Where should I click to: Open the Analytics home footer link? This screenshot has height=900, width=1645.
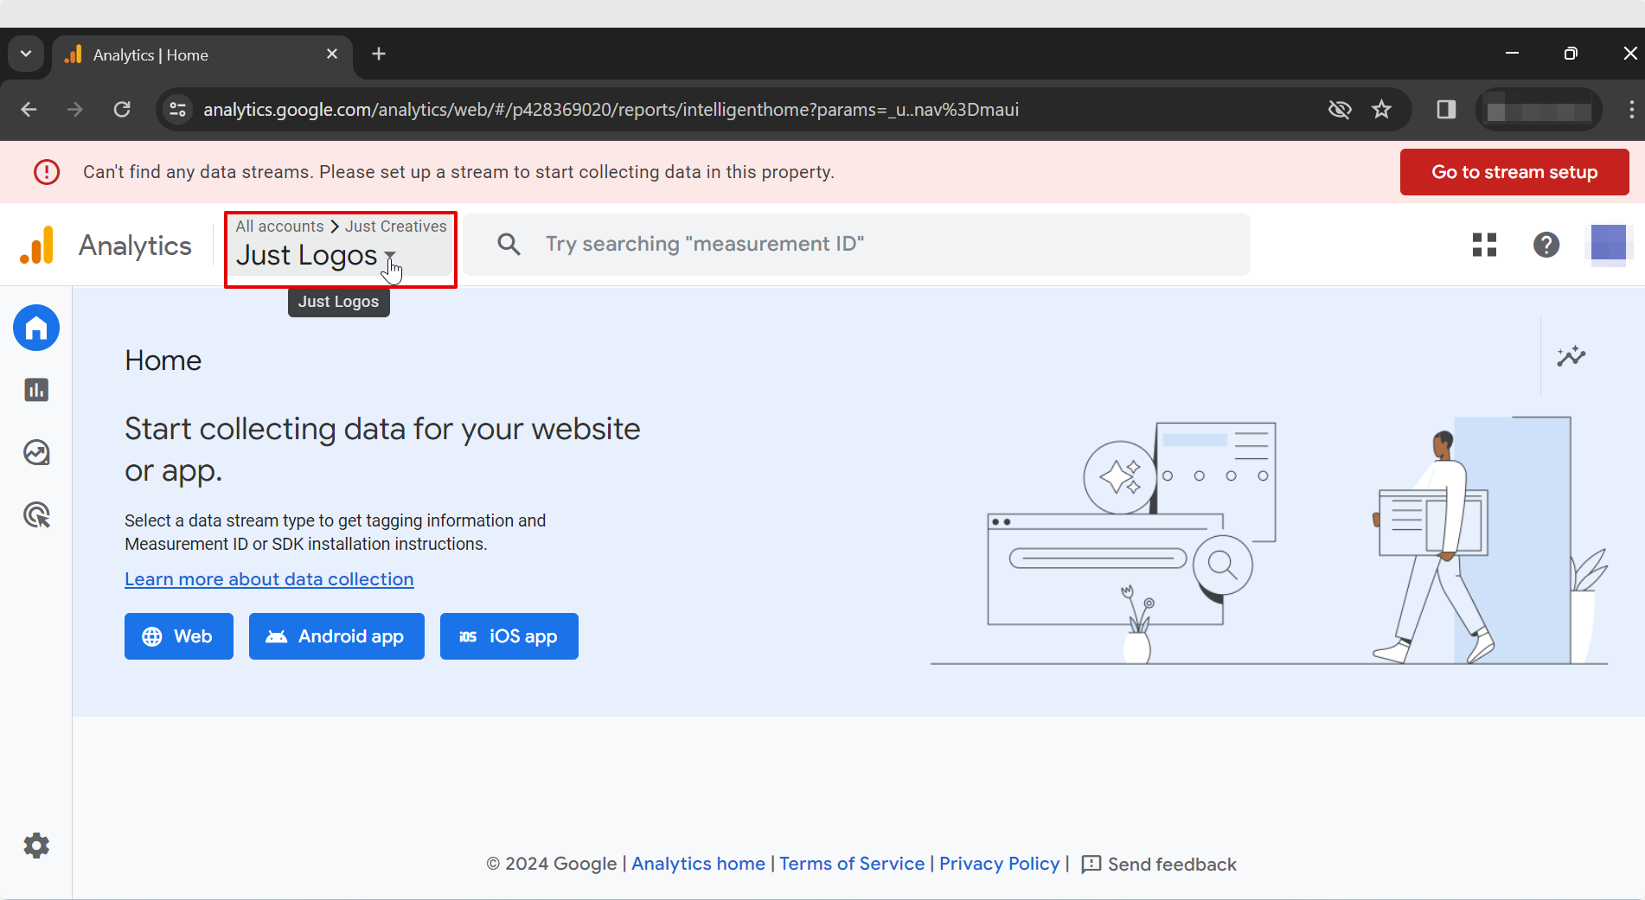click(699, 864)
